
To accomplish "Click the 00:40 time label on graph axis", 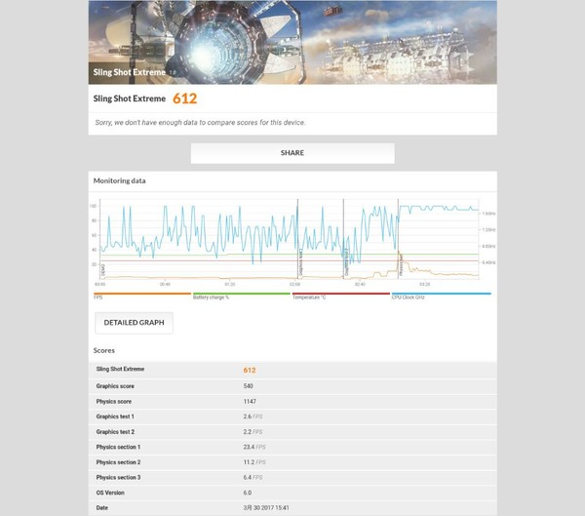I will 165,284.
